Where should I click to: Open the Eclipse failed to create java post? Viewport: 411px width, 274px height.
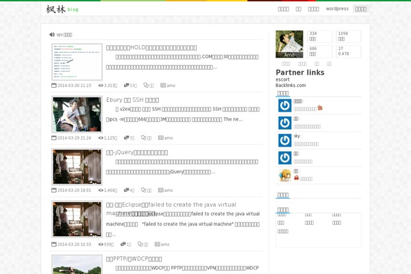[171, 209]
